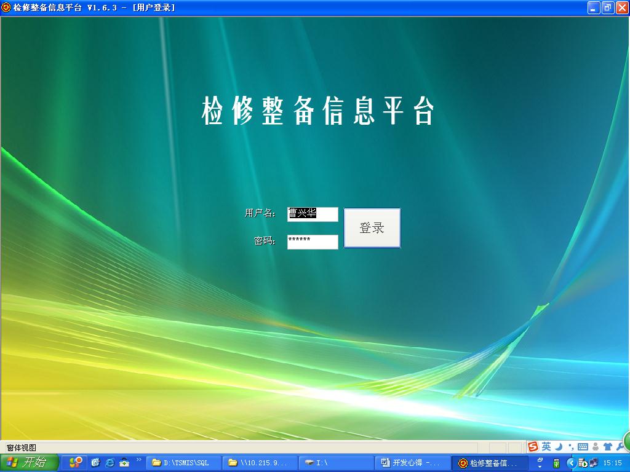Toggle Sogou punctuation mode icon
This screenshot has width=630, height=472.
[x=571, y=447]
